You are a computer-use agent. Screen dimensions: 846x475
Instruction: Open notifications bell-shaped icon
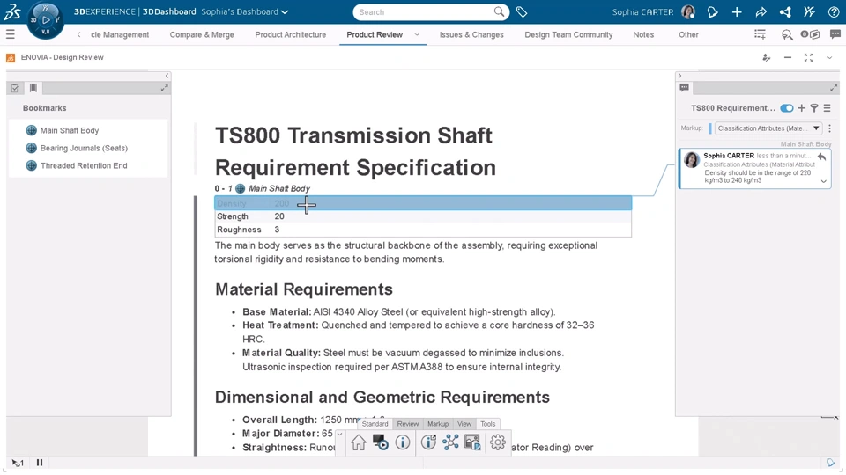(712, 11)
